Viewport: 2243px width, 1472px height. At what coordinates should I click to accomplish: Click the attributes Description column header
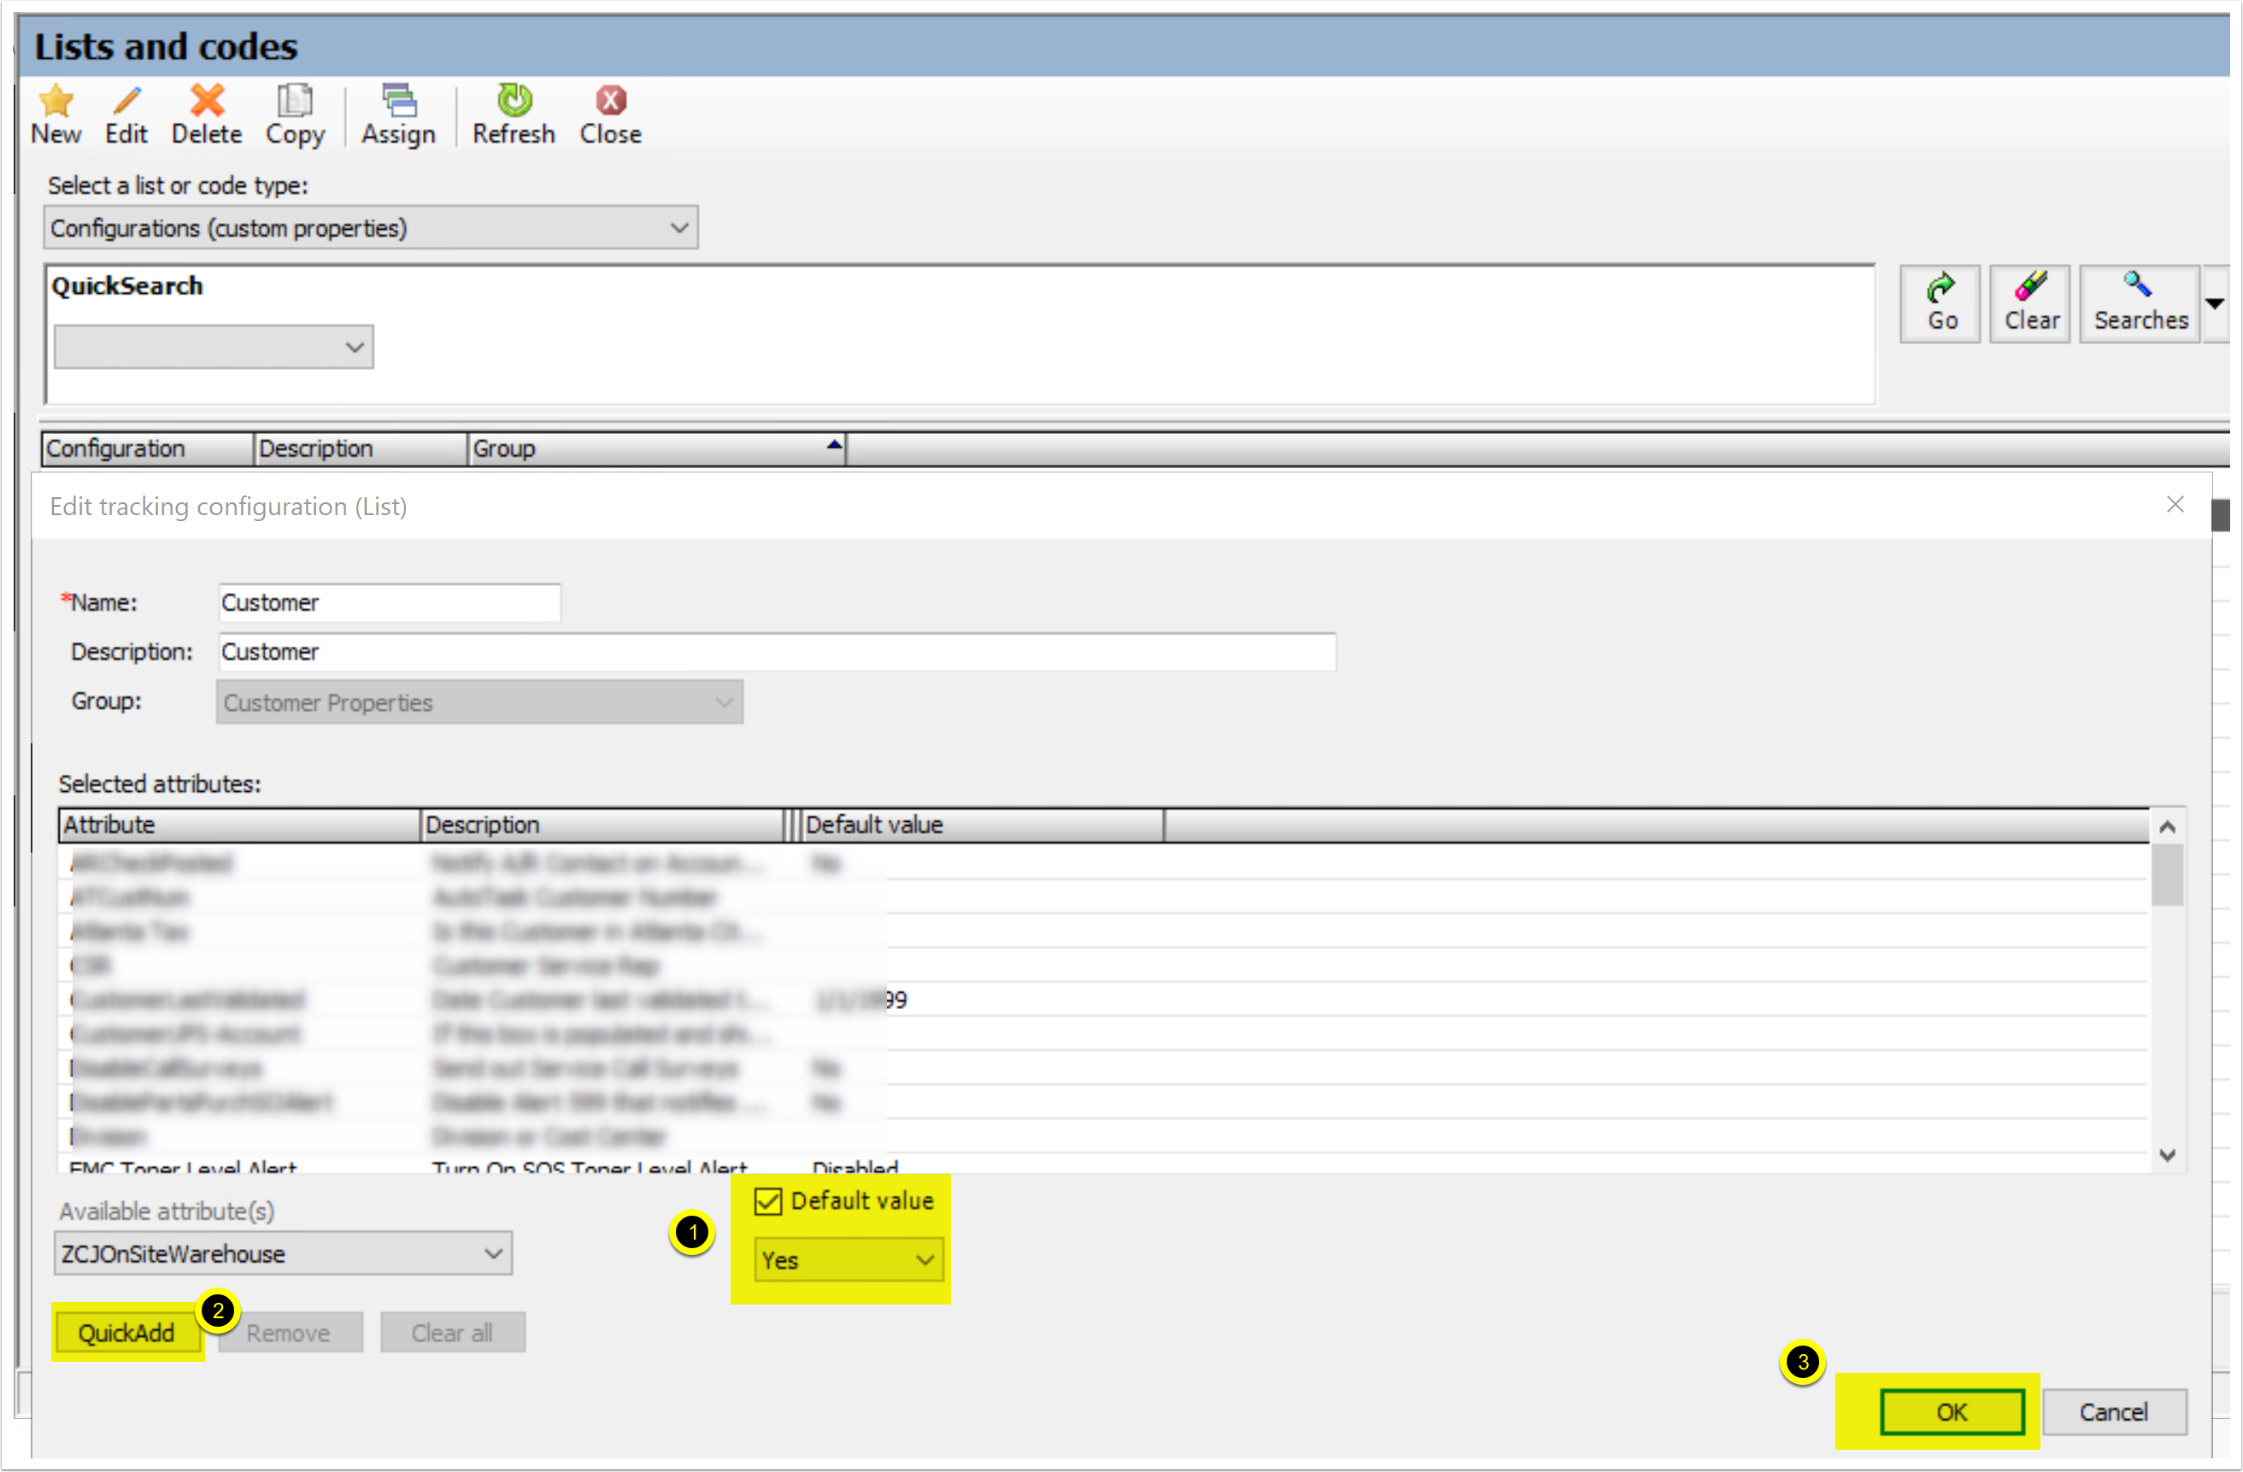[602, 825]
